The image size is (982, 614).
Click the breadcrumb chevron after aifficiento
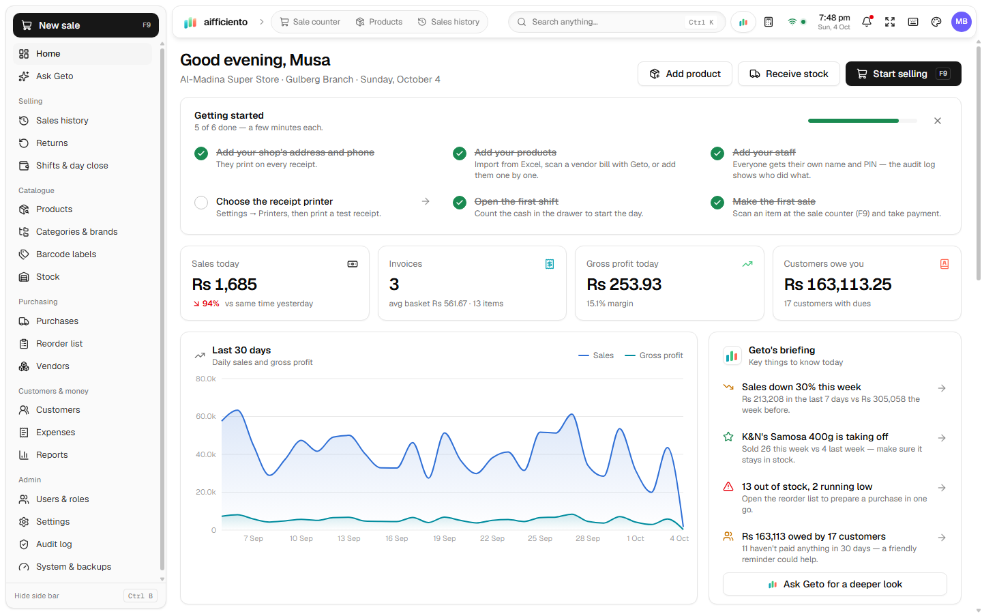261,22
